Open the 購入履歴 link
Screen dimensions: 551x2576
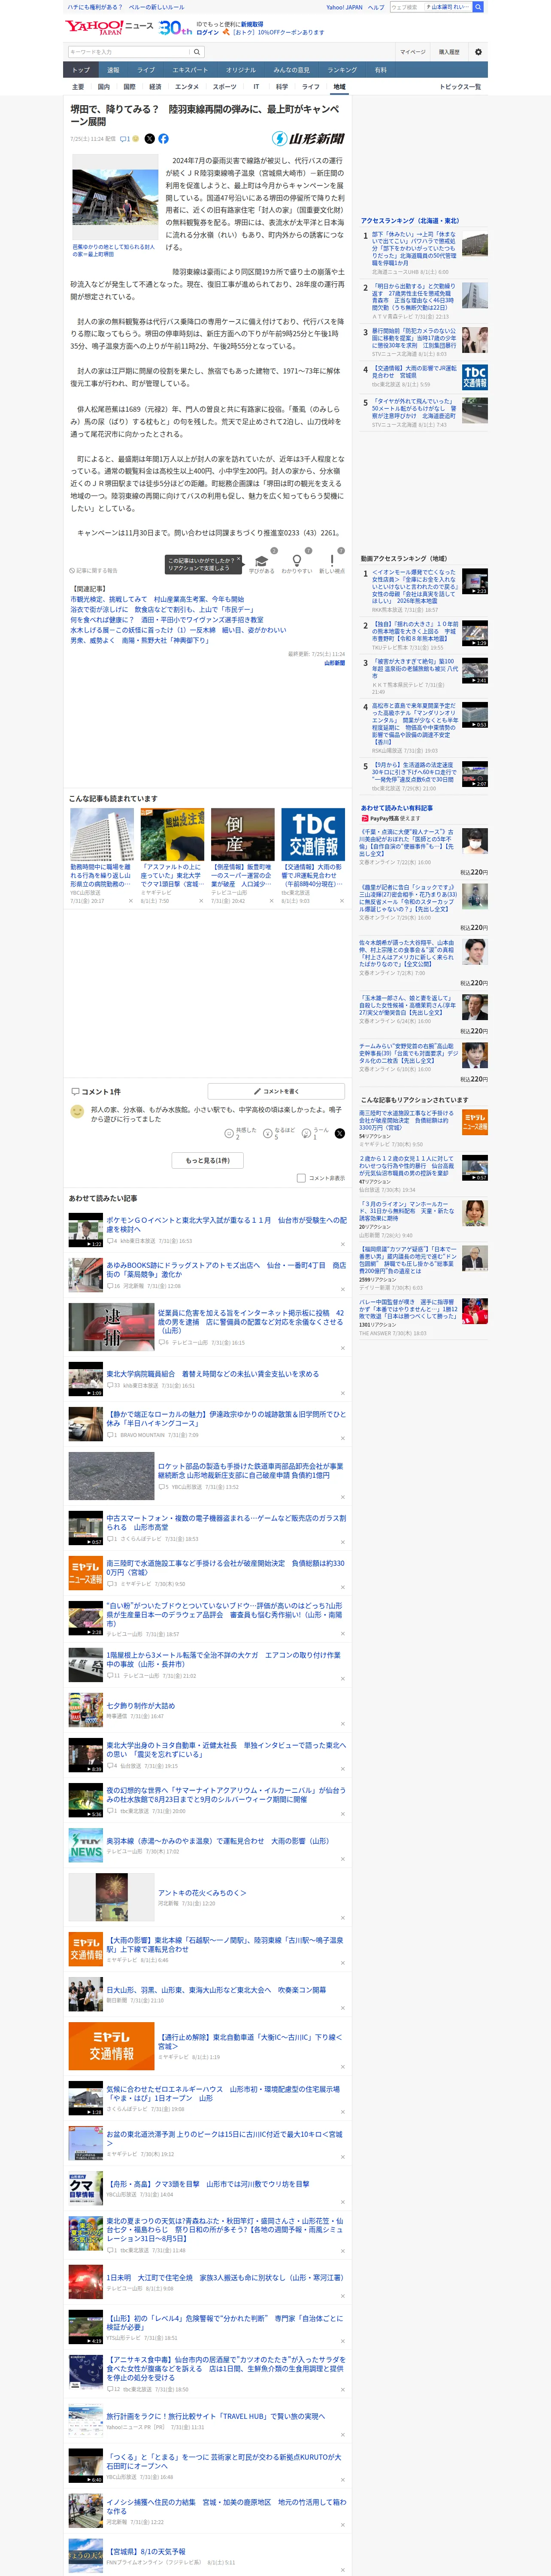(449, 52)
